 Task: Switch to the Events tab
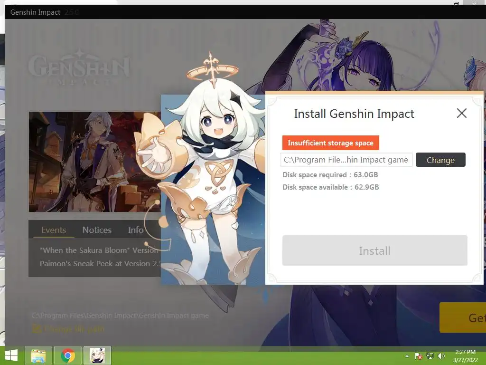[x=54, y=230]
